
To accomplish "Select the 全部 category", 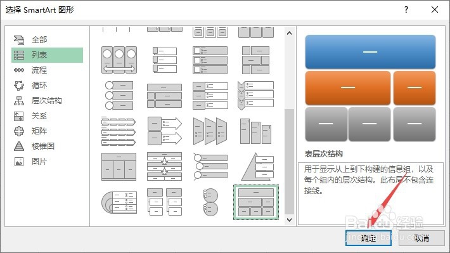I will (x=47, y=39).
